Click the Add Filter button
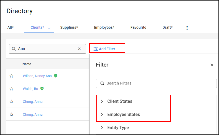Viewport: 219px width, 135px height. coord(107,49)
